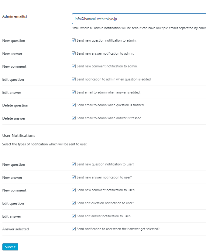Toggle admin notification when question is edited

(x=74, y=79)
